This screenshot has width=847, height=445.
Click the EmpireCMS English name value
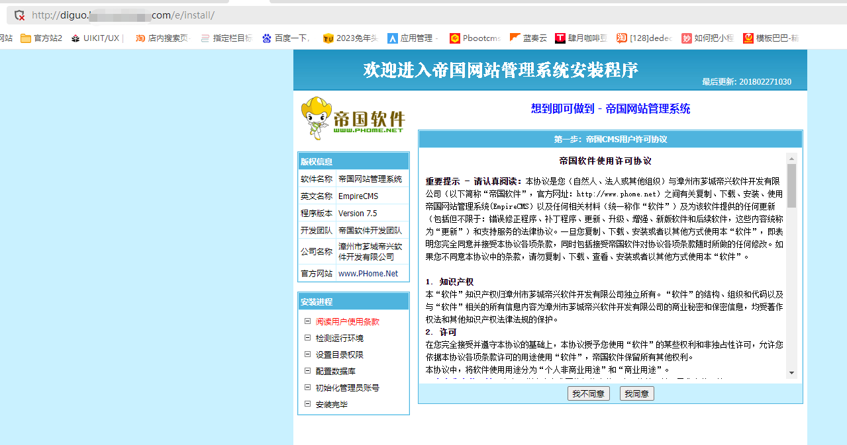(x=358, y=196)
